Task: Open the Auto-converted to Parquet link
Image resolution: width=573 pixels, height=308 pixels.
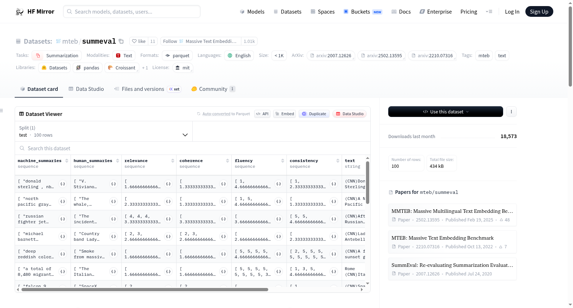Action: 226,114
